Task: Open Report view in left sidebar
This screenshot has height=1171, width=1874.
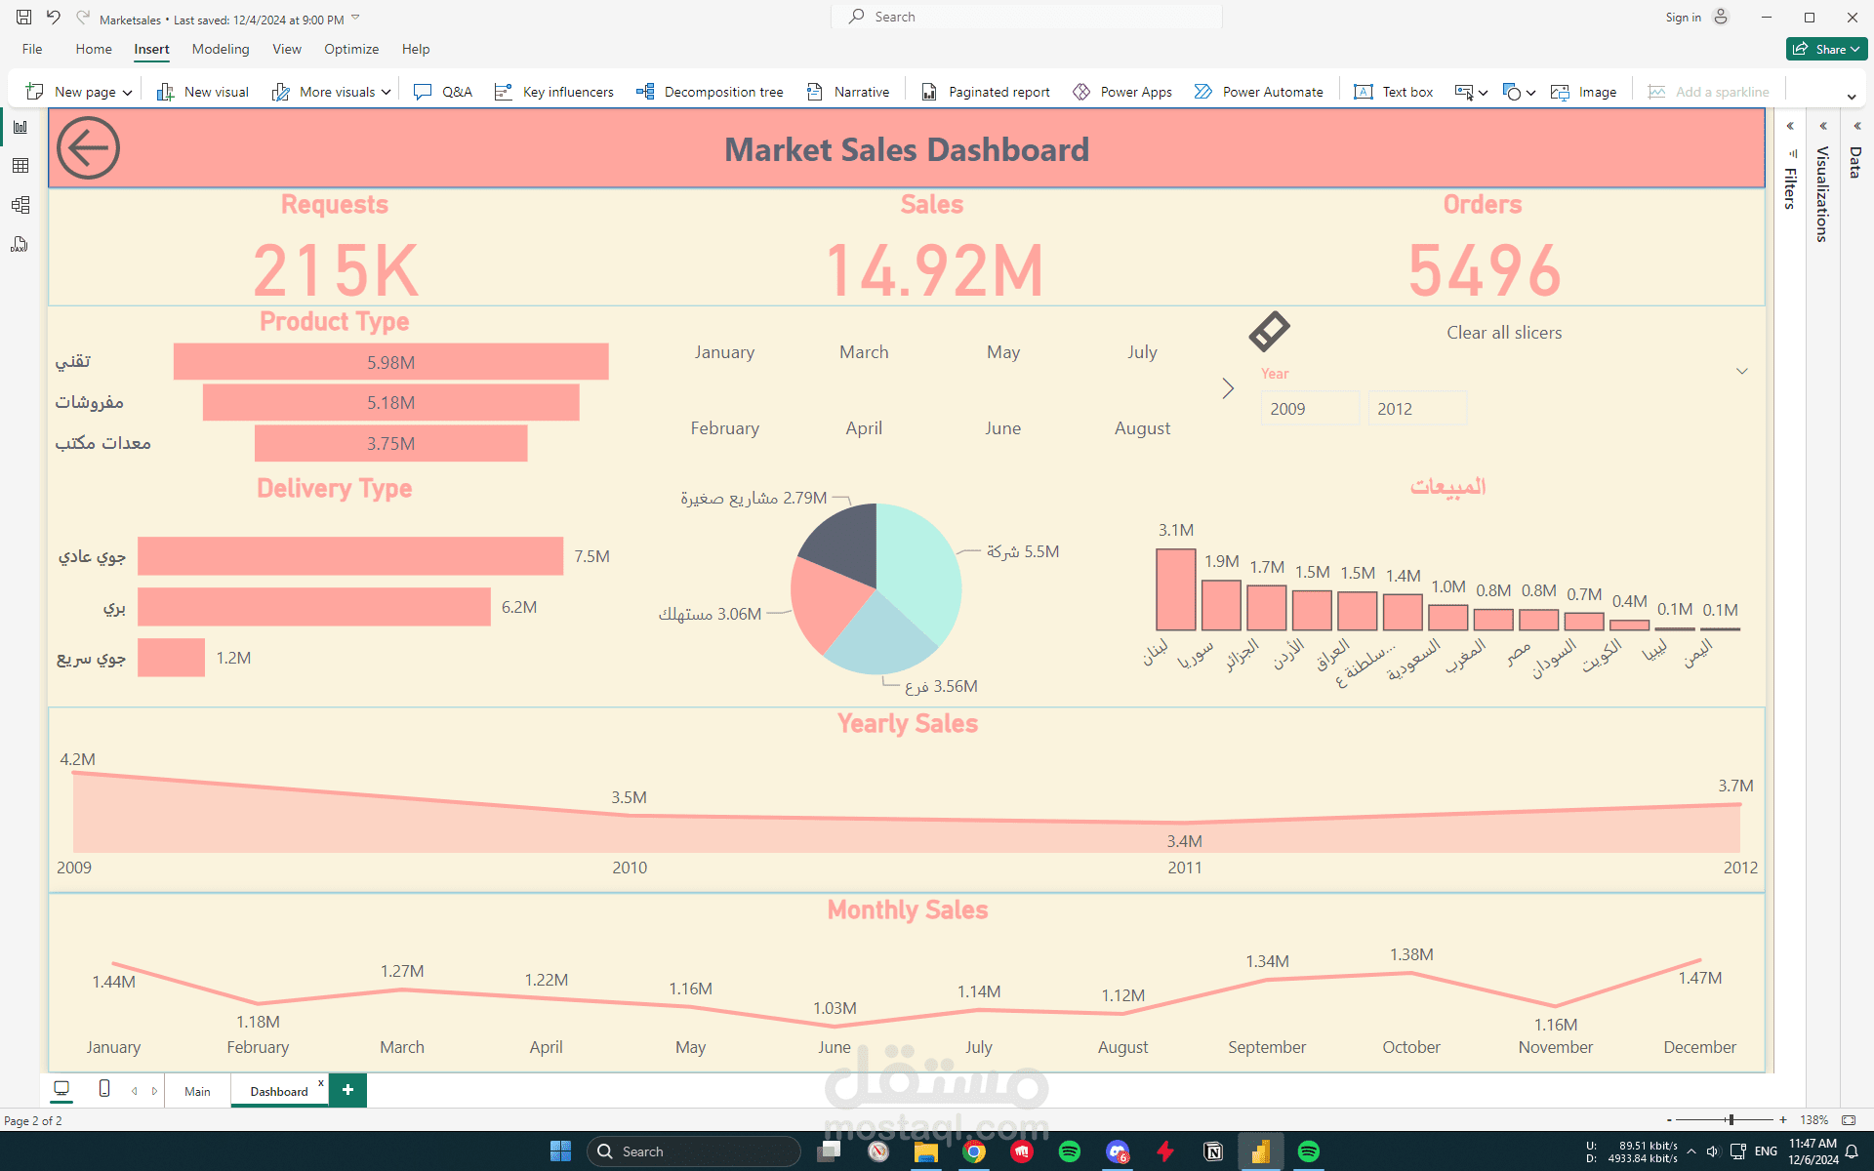Action: click(x=20, y=127)
